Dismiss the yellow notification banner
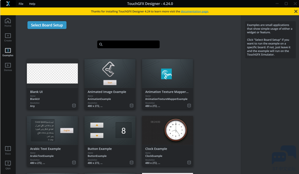The width and height of the screenshot is (299, 174). (296, 11)
